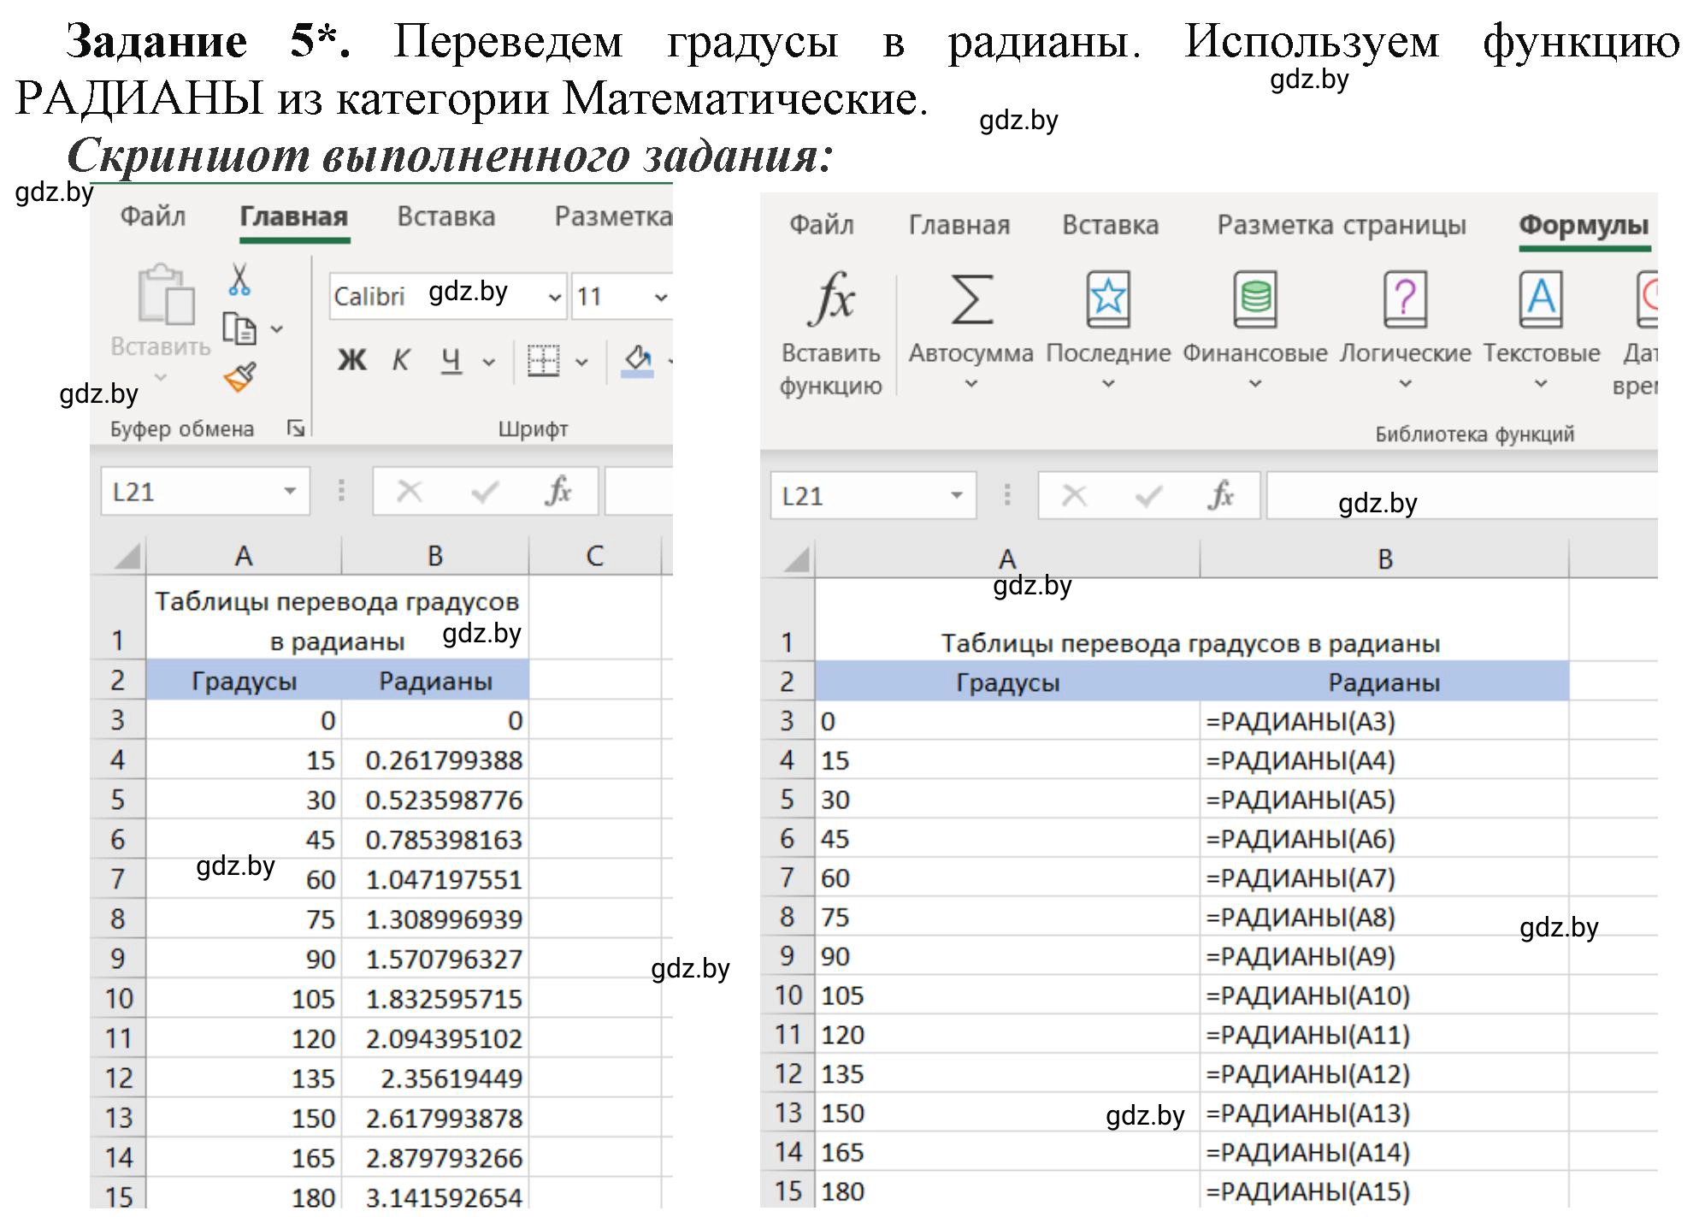Select cell with =РАДИАНЫ(A10)
1705x1217 pixels.
pos(1385,995)
